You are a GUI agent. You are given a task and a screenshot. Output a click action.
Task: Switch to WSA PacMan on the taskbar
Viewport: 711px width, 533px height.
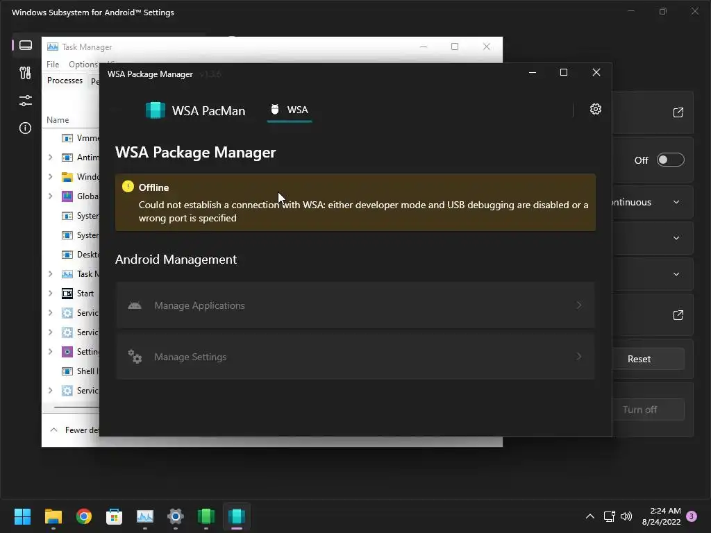237,516
